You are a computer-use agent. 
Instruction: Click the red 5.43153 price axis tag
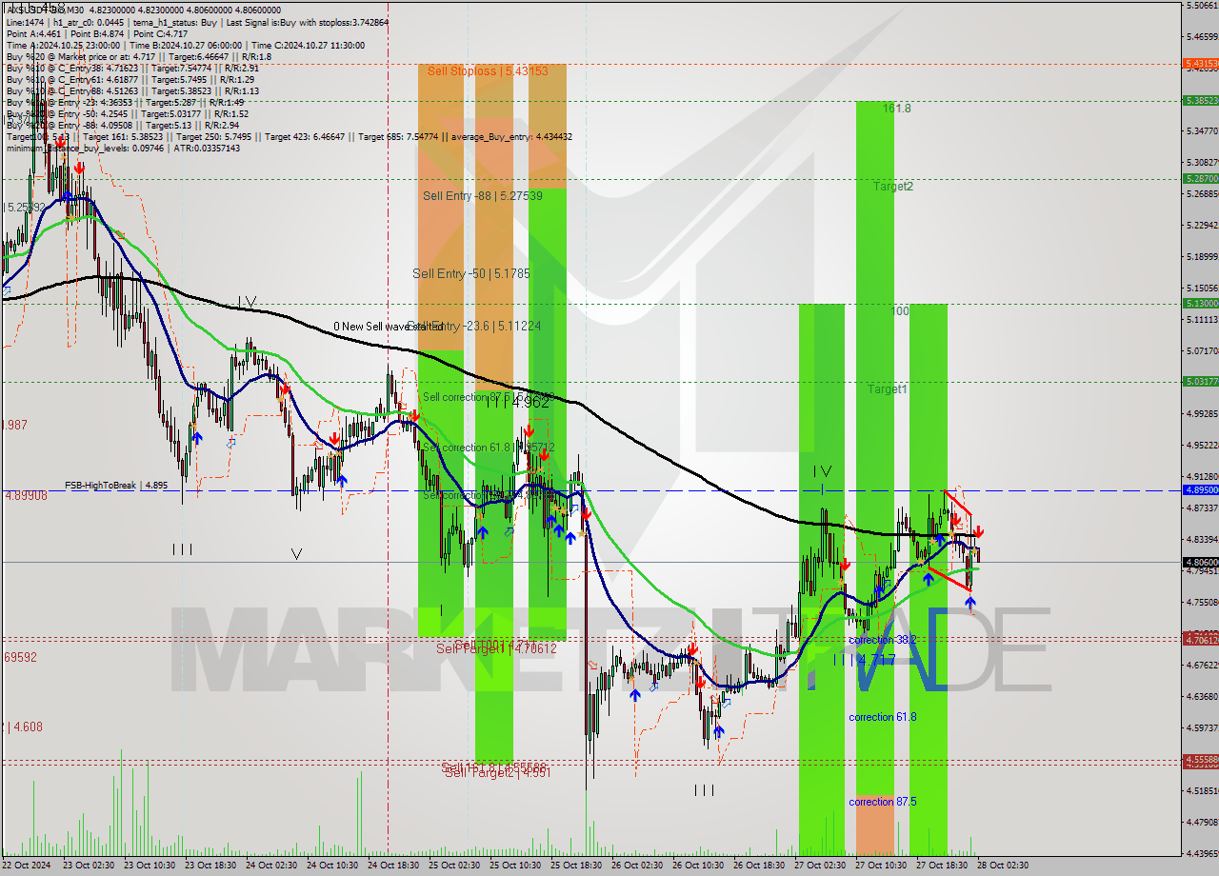[x=1200, y=64]
